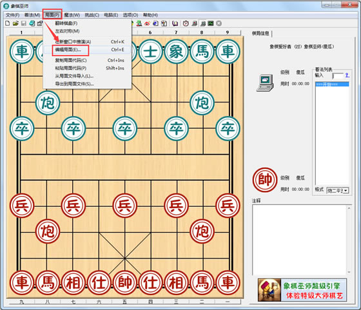The image size is (361, 310).
Task: Open the opening book icon
Action: coord(175,23)
